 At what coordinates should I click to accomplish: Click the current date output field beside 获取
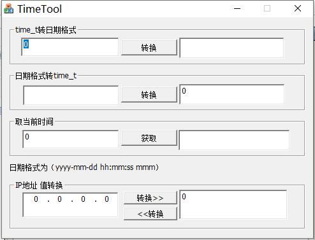(x=234, y=140)
